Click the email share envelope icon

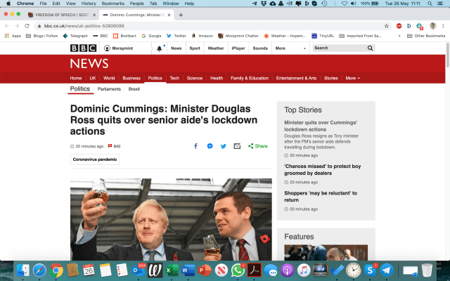[237, 146]
